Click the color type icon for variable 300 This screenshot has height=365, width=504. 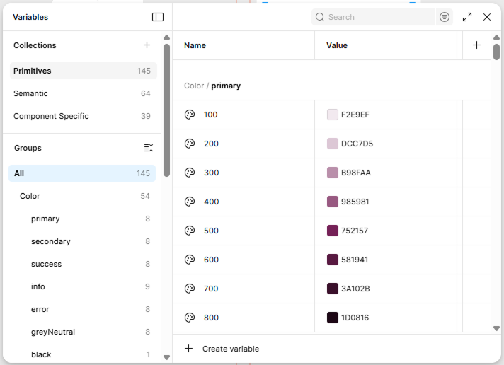click(x=190, y=173)
